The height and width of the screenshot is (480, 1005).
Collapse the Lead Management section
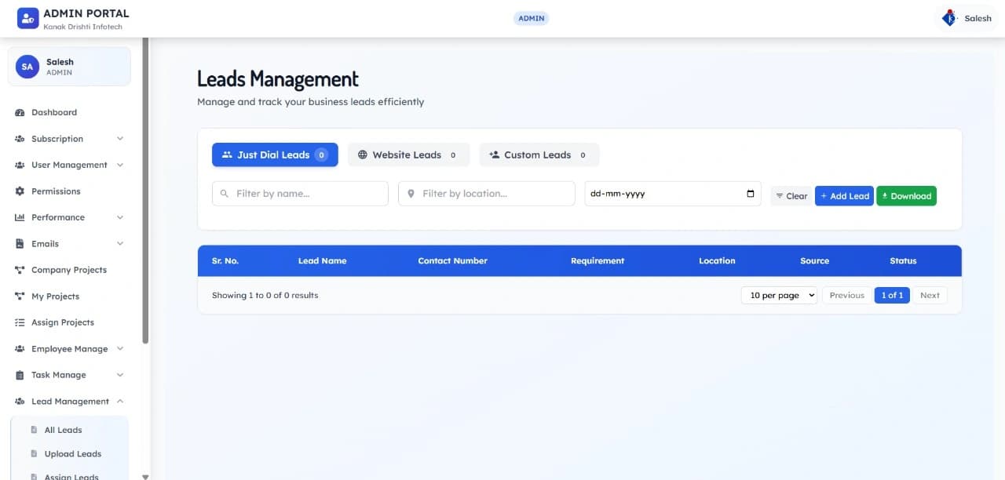coord(120,401)
